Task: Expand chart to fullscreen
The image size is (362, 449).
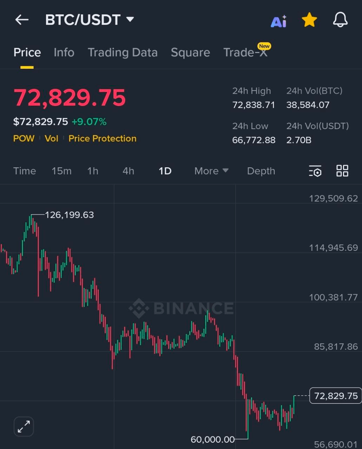Action: 24,427
